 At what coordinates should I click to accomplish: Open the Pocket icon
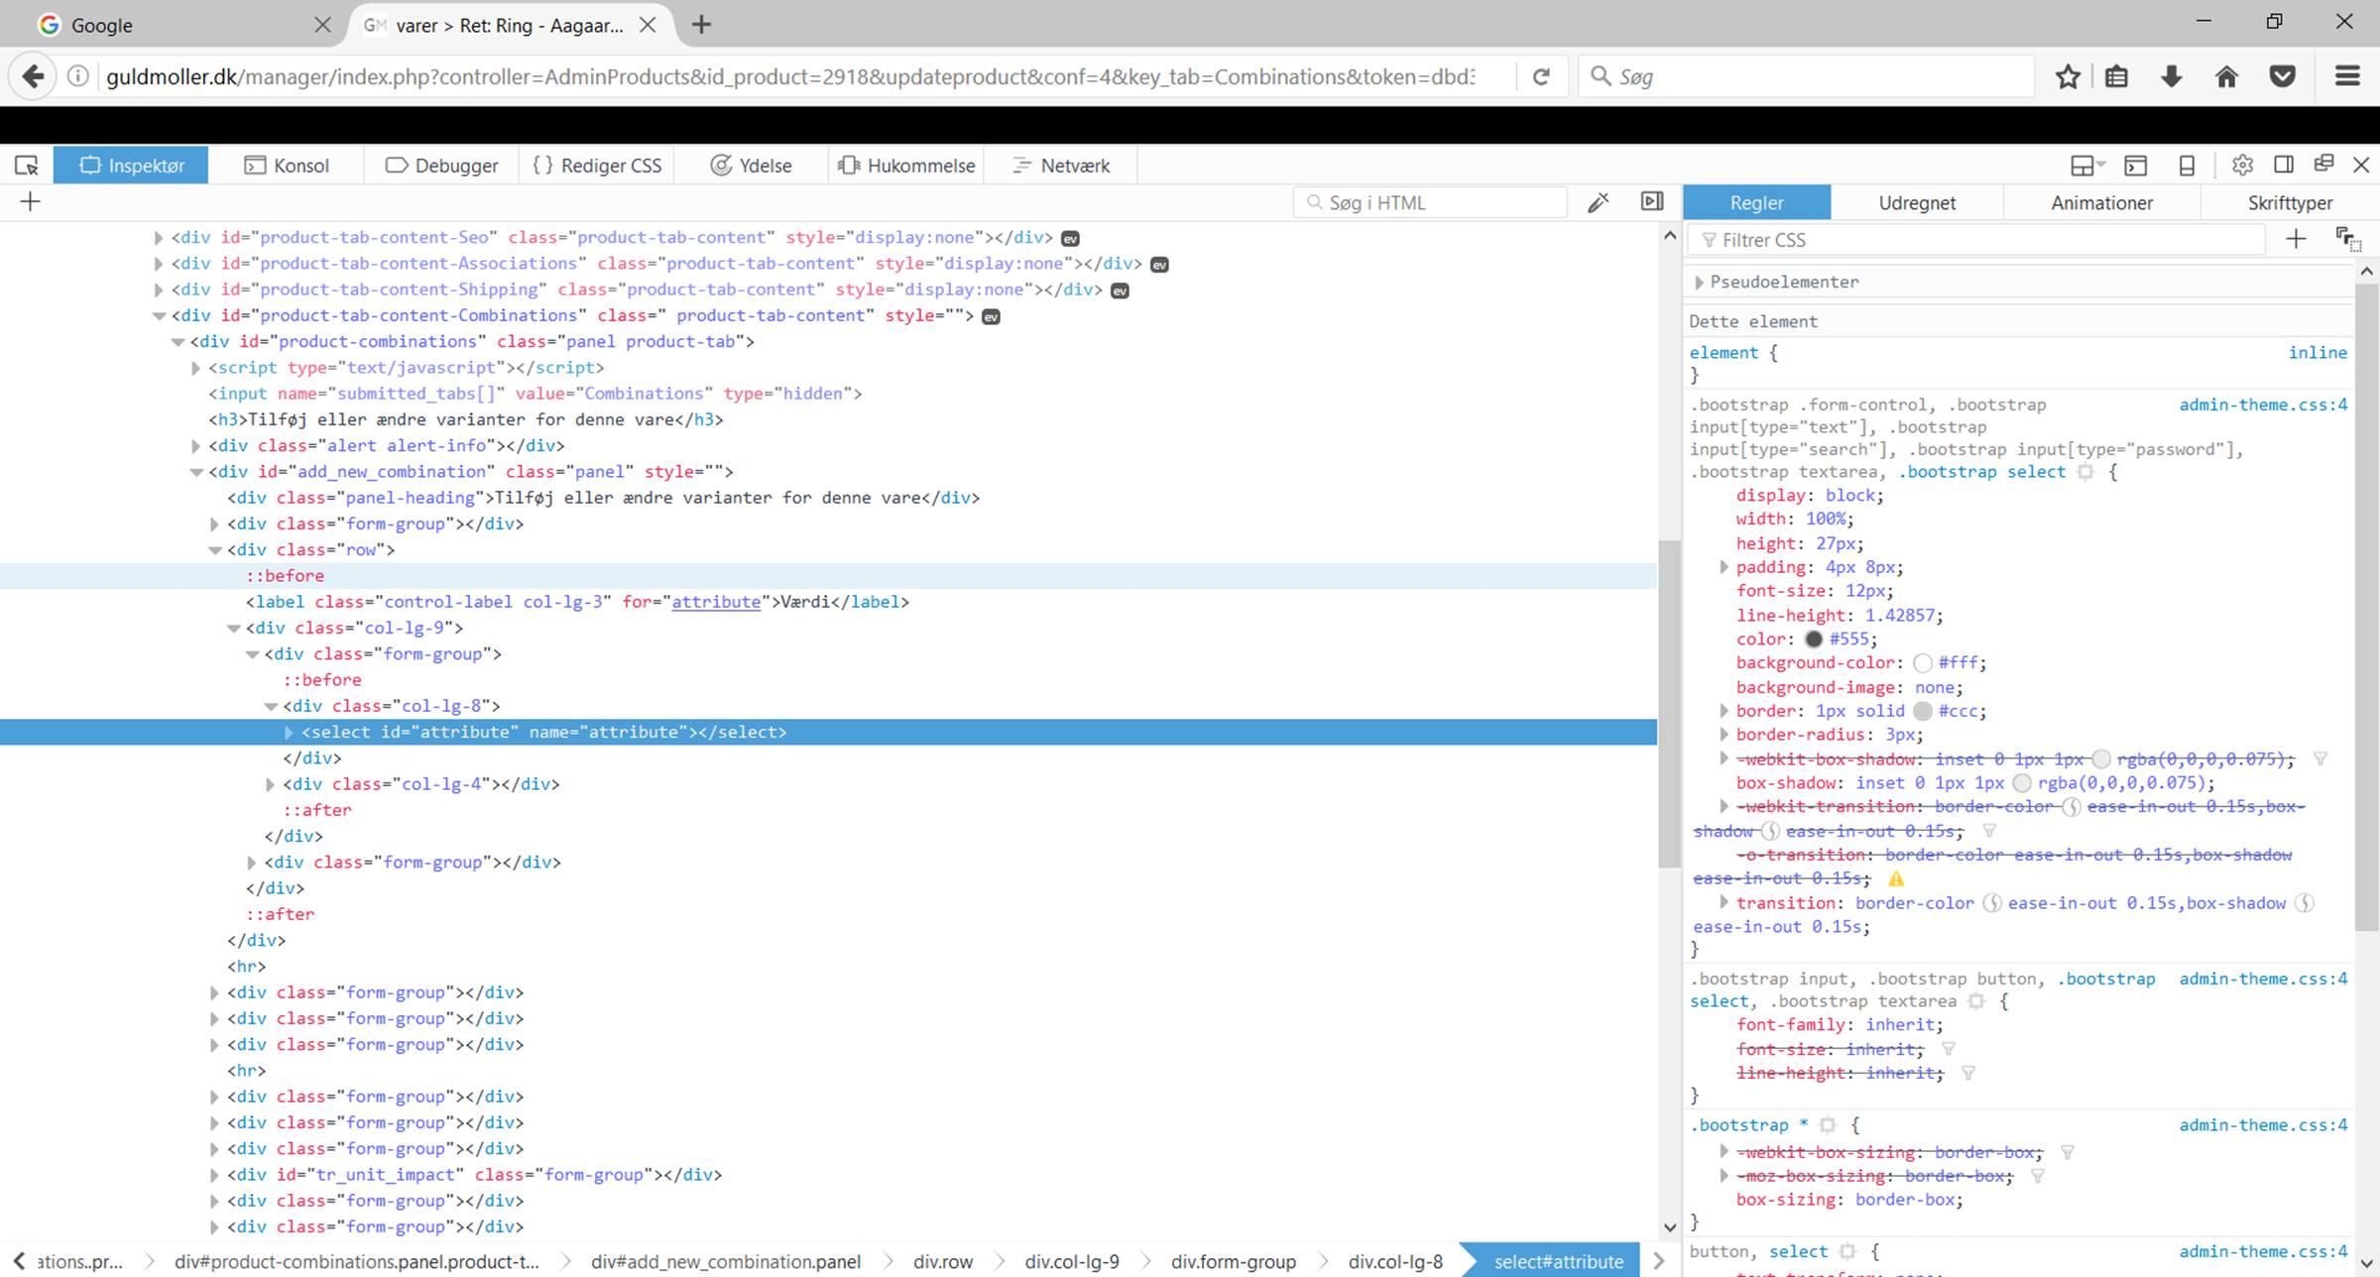pyautogui.click(x=2283, y=76)
